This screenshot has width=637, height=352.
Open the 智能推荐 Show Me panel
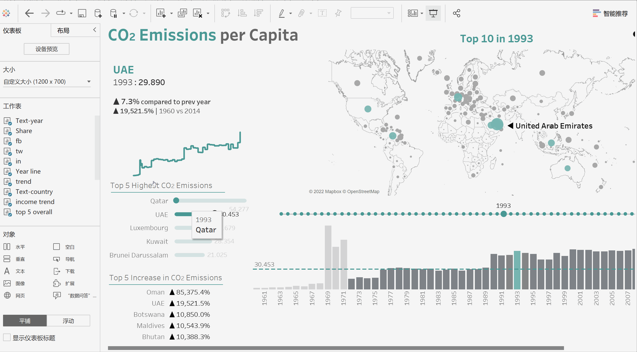tap(610, 13)
